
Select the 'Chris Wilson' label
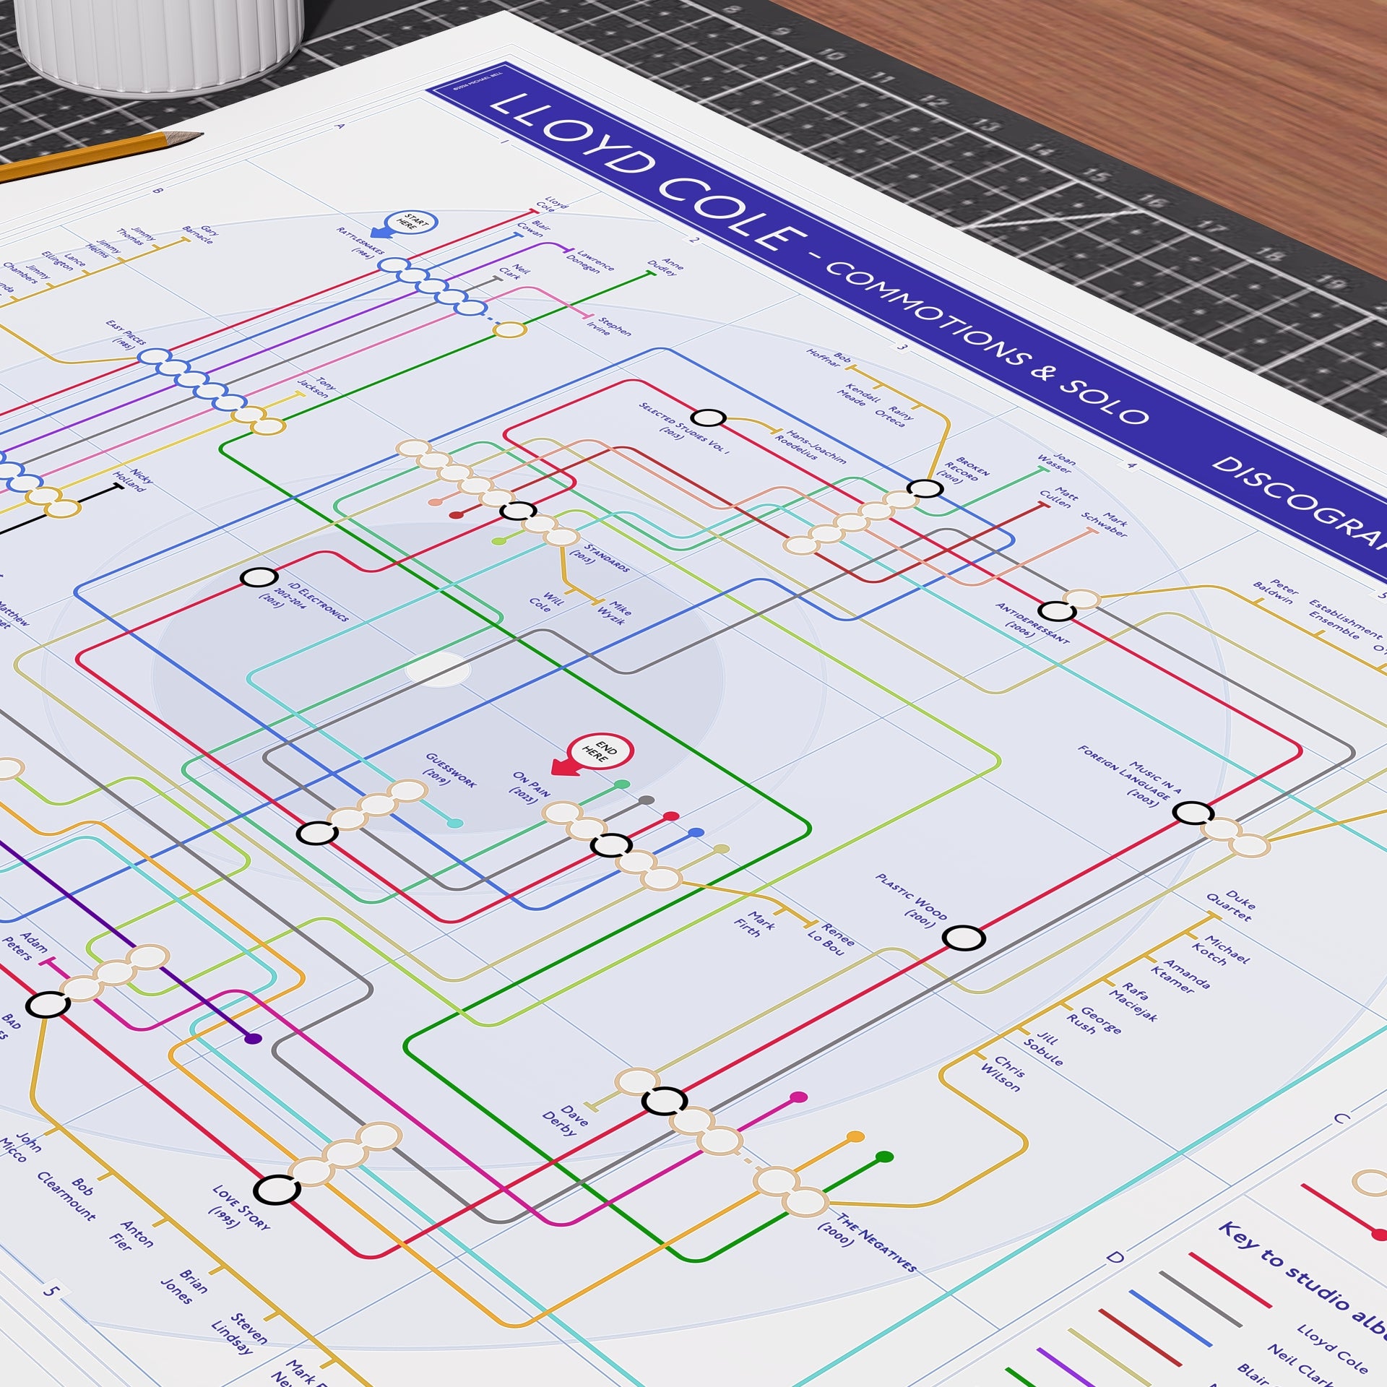click(1003, 1073)
